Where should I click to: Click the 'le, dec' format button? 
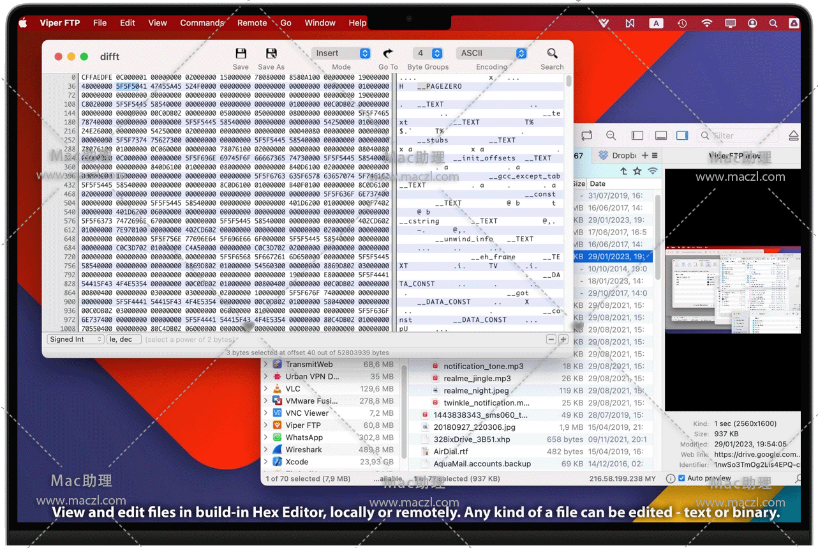[124, 340]
